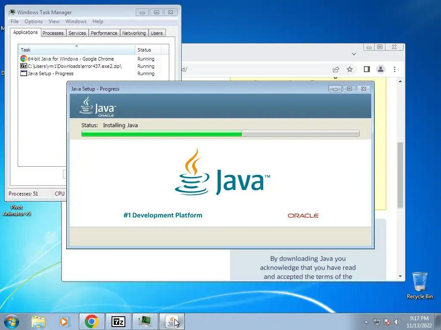Launch Windows Media Player from taskbar

[65, 321]
